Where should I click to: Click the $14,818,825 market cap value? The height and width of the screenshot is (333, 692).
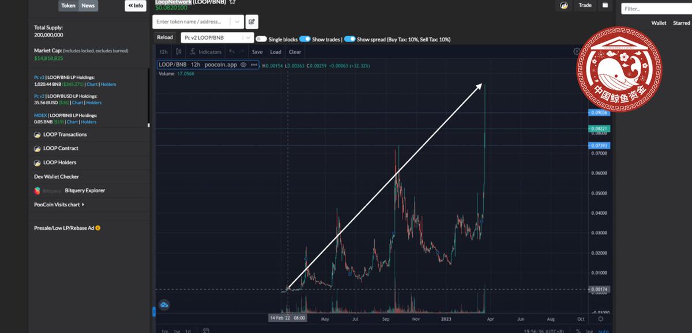coord(48,58)
